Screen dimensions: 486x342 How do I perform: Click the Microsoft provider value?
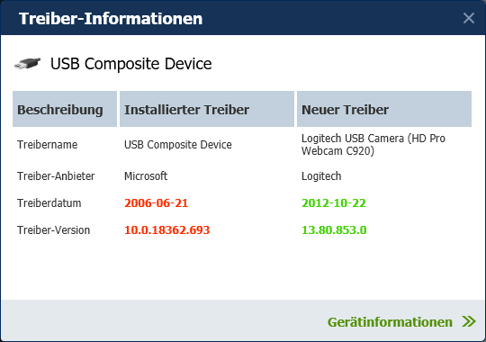tap(146, 175)
